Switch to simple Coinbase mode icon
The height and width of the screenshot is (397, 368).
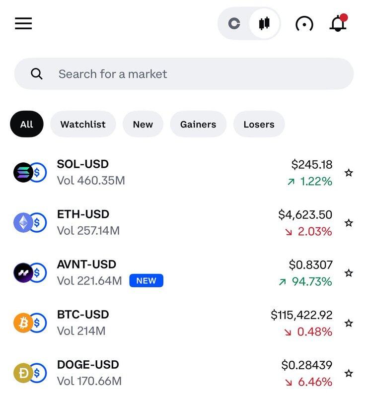click(x=234, y=23)
